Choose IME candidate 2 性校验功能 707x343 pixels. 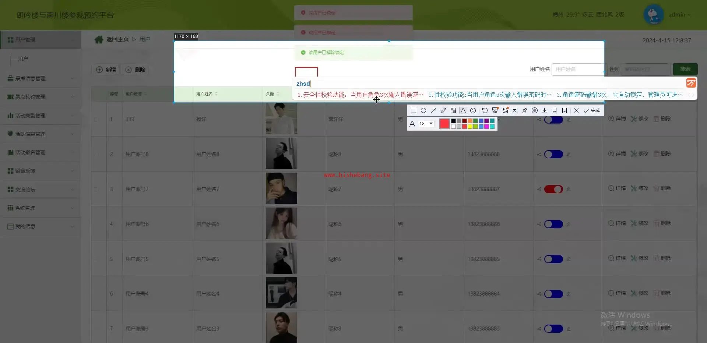490,95
